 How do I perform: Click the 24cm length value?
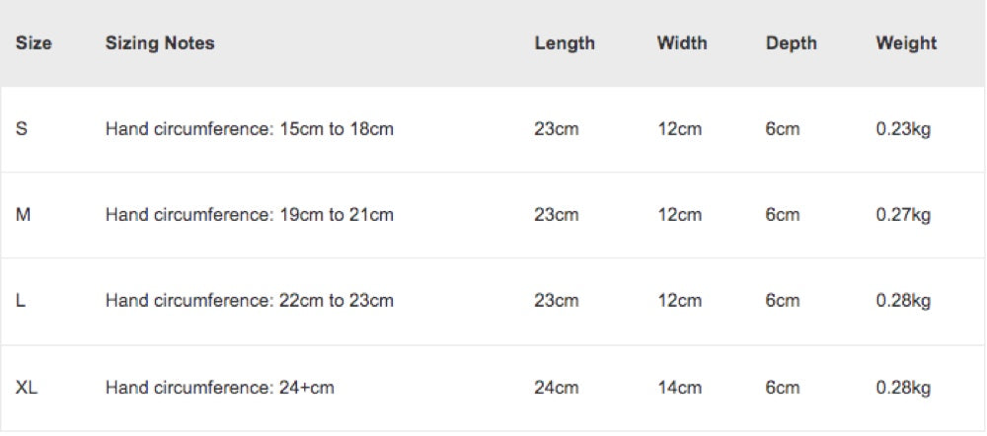click(x=557, y=388)
